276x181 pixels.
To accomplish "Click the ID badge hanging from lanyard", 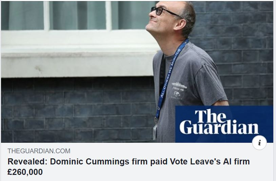I will [x=155, y=132].
